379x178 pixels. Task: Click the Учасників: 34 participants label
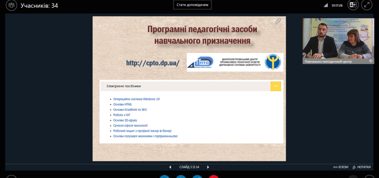coord(39,5)
